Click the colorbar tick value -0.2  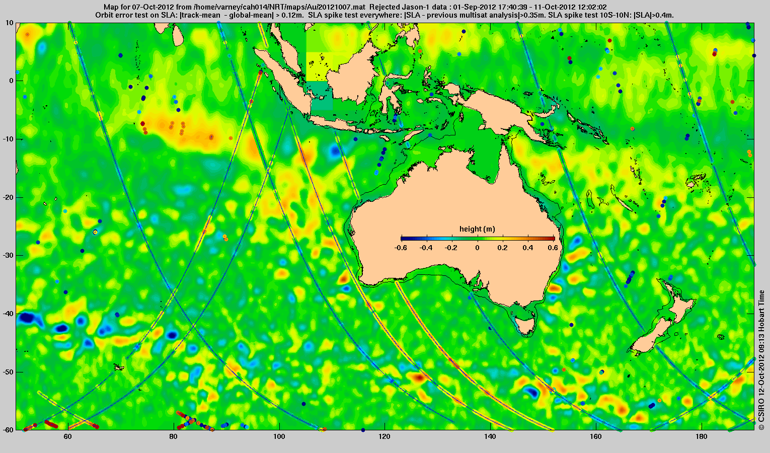452,248
